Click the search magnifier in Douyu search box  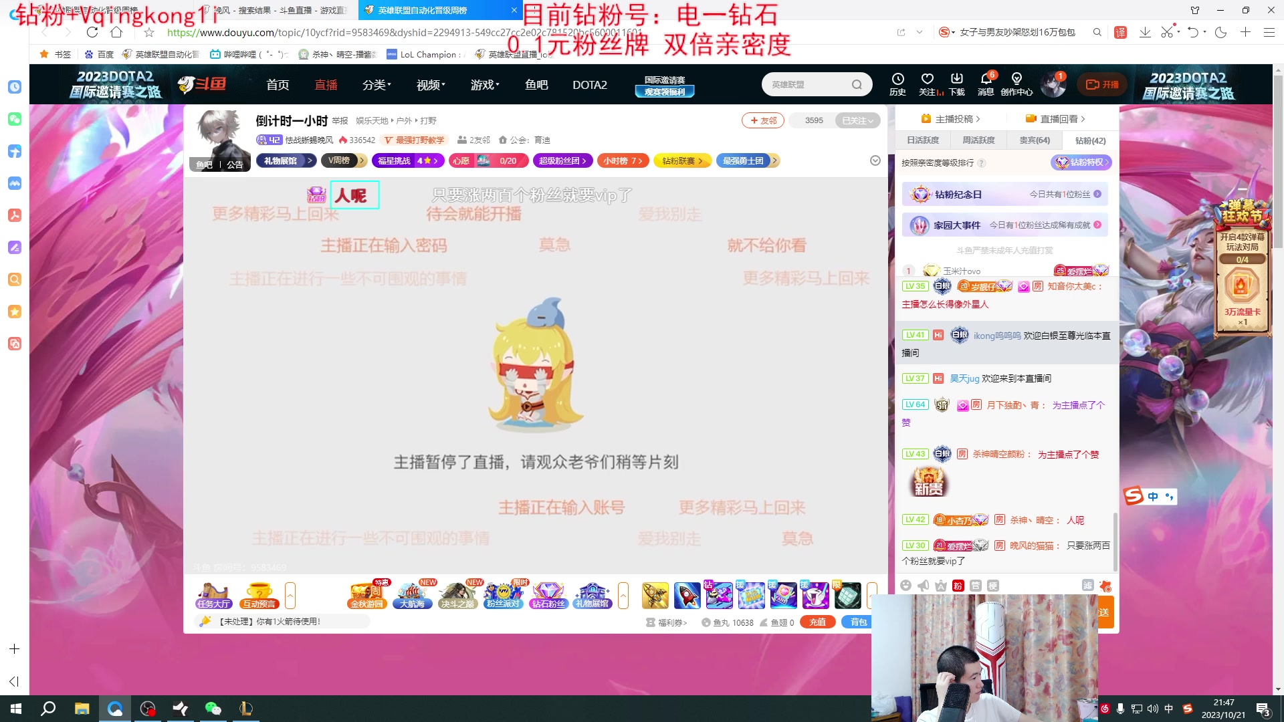click(857, 85)
